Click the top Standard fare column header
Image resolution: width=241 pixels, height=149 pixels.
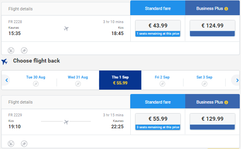pos(158,8)
